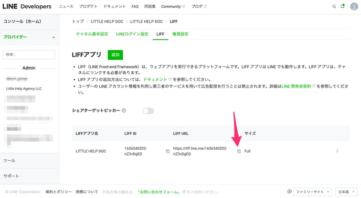Open LITTLE HELP DOC row details chevron
This screenshot has width=361, height=198.
tap(337, 151)
